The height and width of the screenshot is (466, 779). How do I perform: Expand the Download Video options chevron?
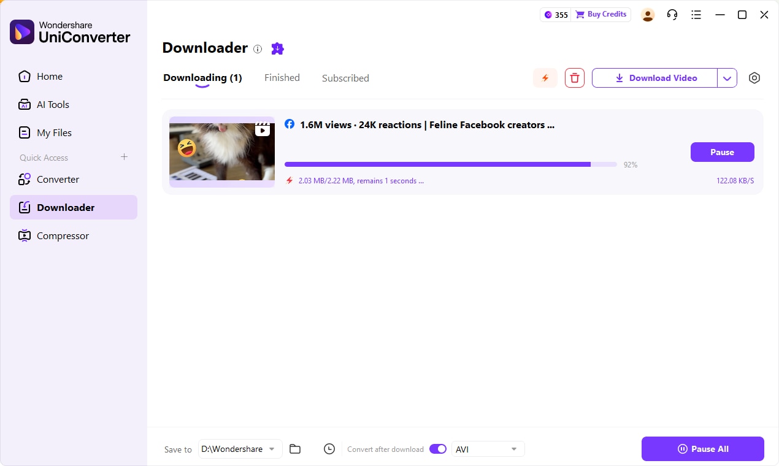[727, 78]
